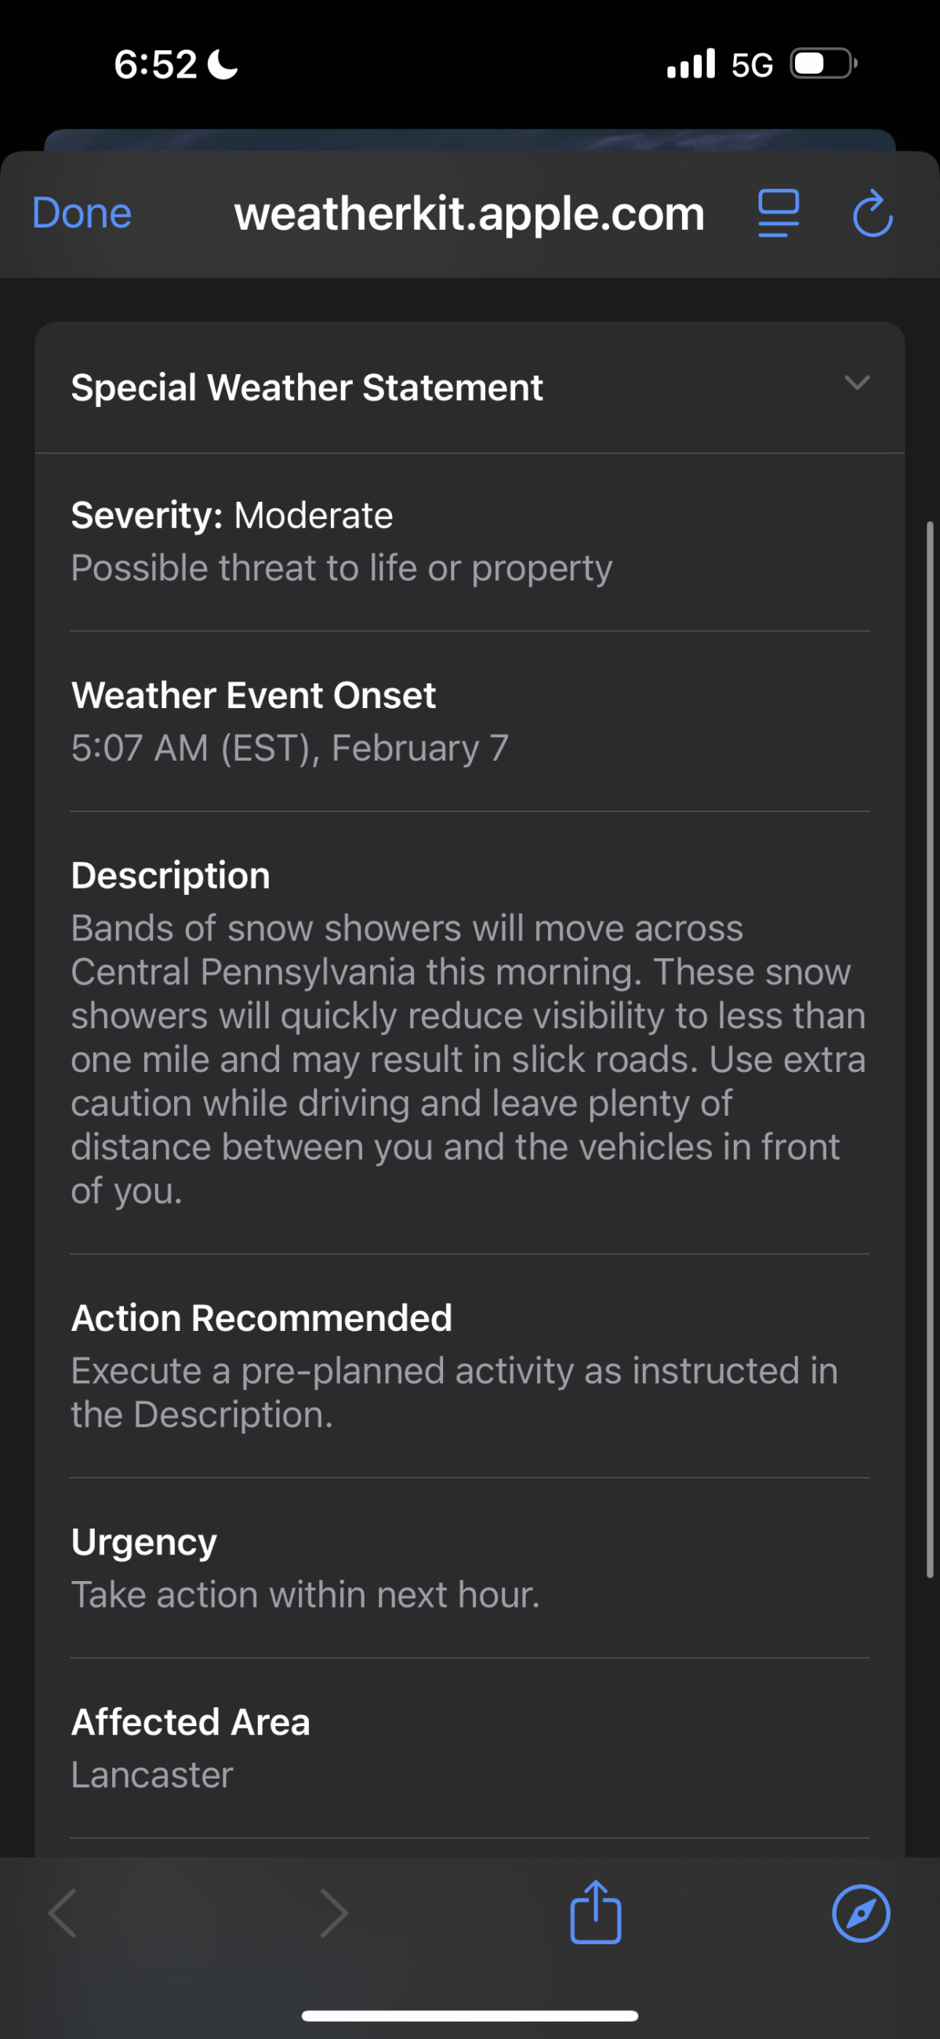This screenshot has height=2039, width=940.
Task: Tap the Focus moon icon
Action: point(223,64)
